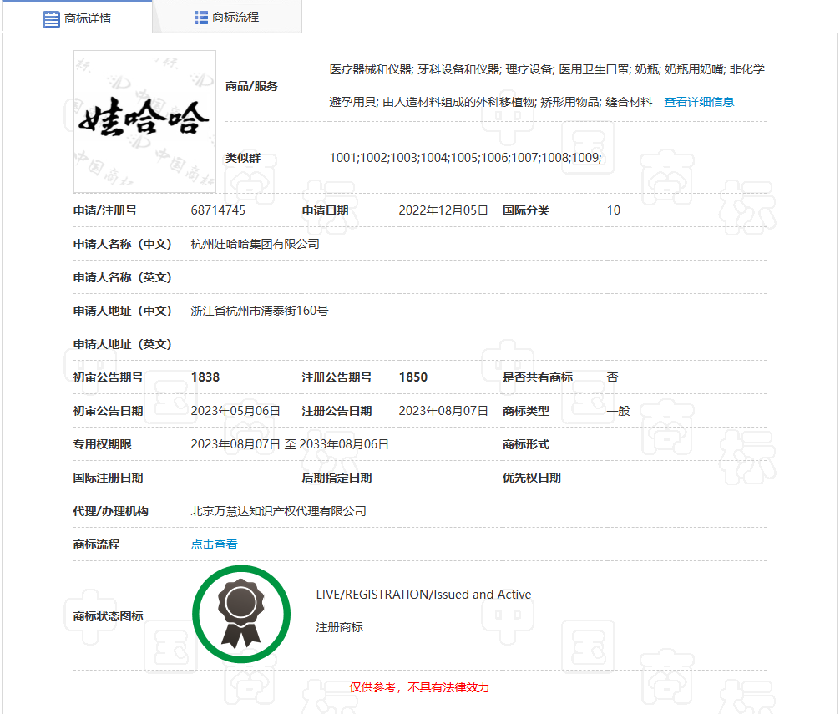
Task: Switch to the 商标流程 tab
Action: coord(227,18)
